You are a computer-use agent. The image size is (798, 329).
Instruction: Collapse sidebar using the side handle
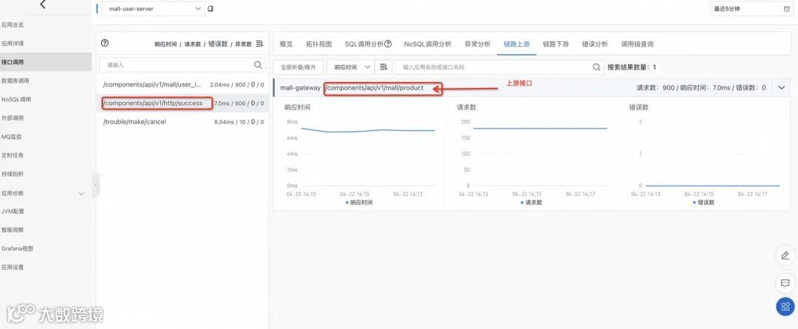tap(95, 184)
